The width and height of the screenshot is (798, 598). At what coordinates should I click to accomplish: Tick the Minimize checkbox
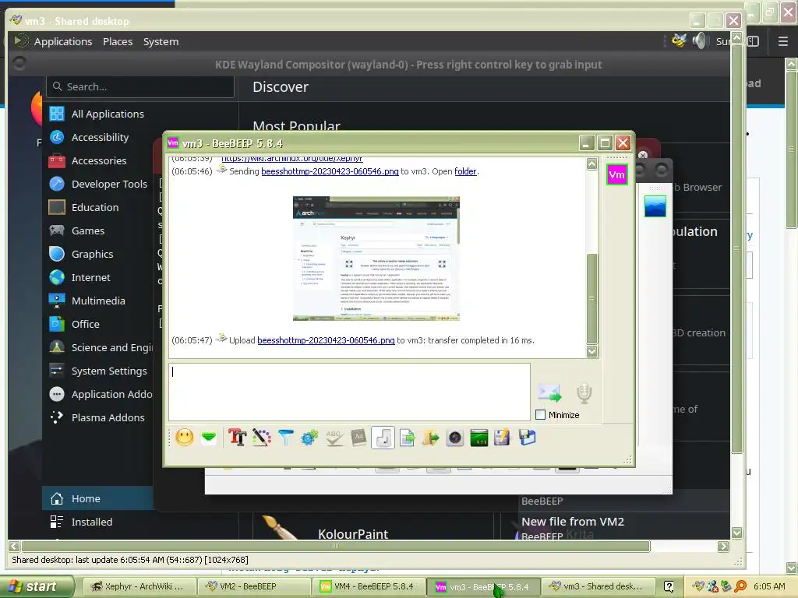point(541,415)
